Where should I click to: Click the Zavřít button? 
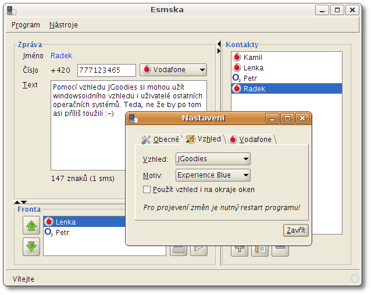coord(296,230)
